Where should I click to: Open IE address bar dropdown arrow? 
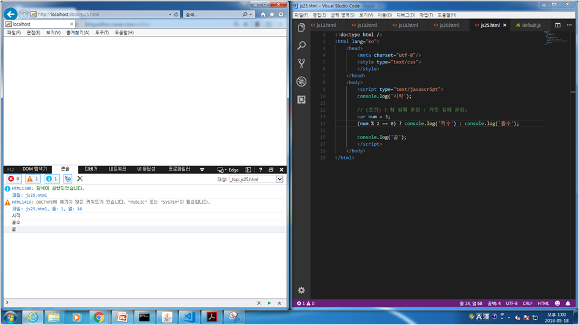[x=170, y=15]
